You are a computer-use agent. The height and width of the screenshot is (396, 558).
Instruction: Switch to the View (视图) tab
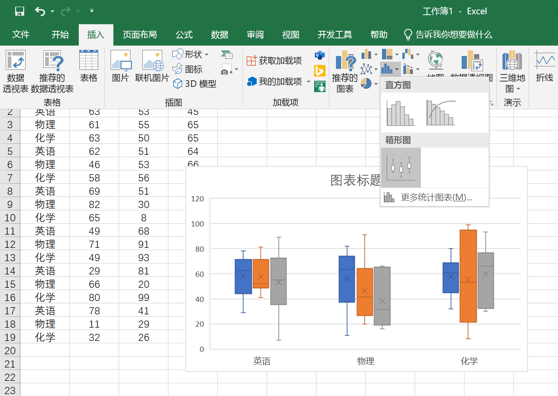291,35
